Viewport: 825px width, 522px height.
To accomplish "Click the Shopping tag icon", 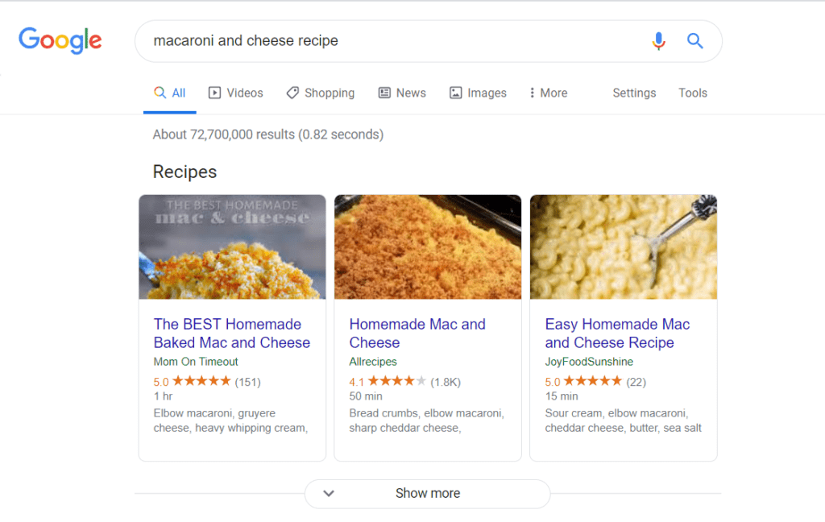I will (292, 93).
